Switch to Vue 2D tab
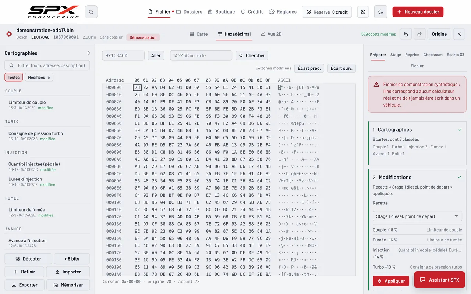Viewport: 471px width, 294px height. [271, 34]
